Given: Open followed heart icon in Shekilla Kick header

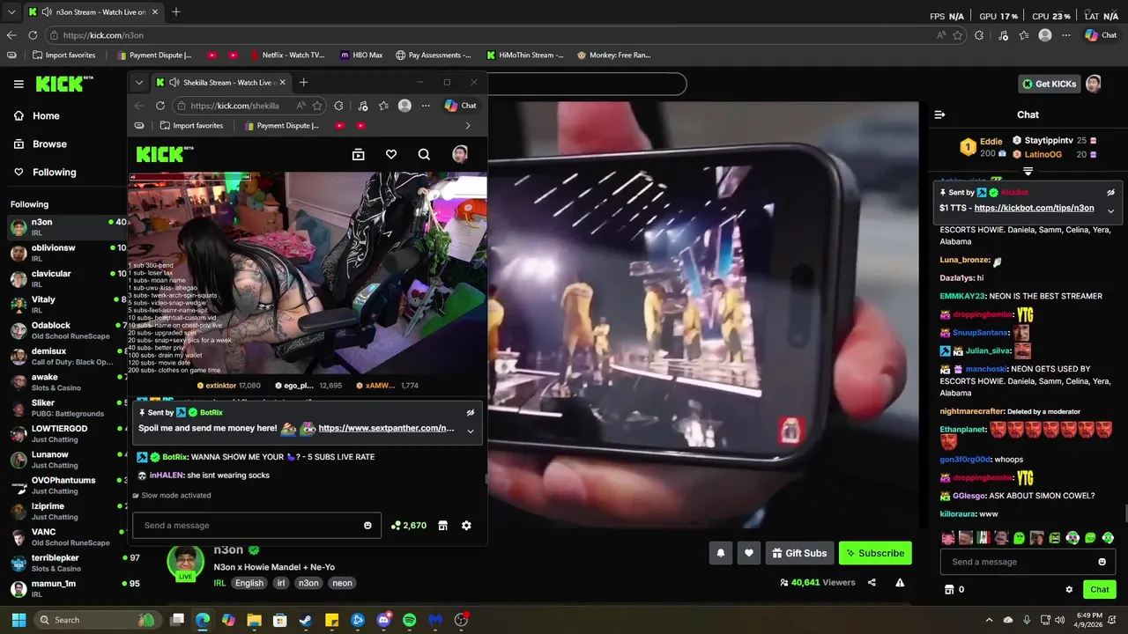Looking at the screenshot, I should coord(391,154).
